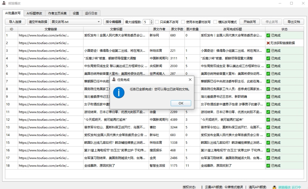
Task: Open the 图文改写.txt template dropdown
Action: click(76, 22)
